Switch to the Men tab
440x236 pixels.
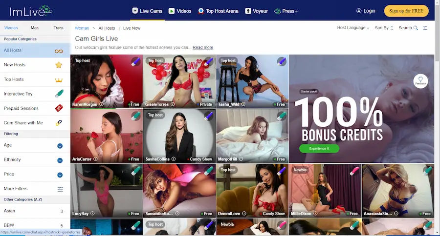[35, 28]
